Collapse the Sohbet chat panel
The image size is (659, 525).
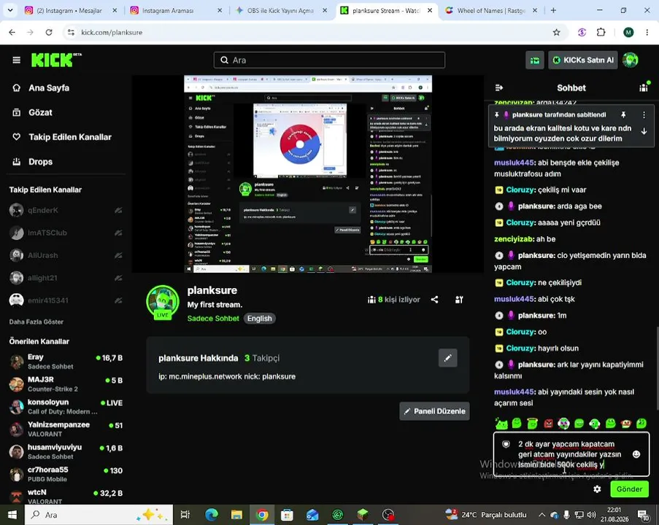(x=499, y=87)
